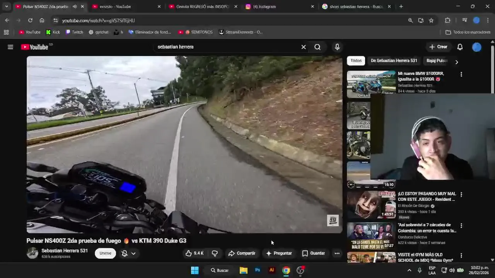This screenshot has width=495, height=278.
Task: Select the Todos filter chip
Action: pos(356,61)
